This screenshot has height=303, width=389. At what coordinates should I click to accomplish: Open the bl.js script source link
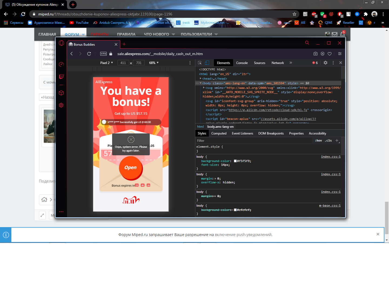tap(268, 110)
